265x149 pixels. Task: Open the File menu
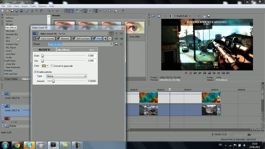click(x=3, y=6)
